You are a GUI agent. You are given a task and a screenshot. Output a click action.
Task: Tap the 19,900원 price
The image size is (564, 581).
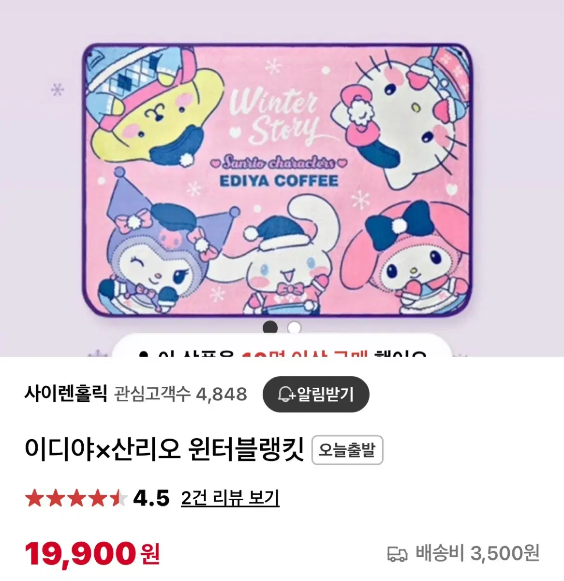coord(92,553)
